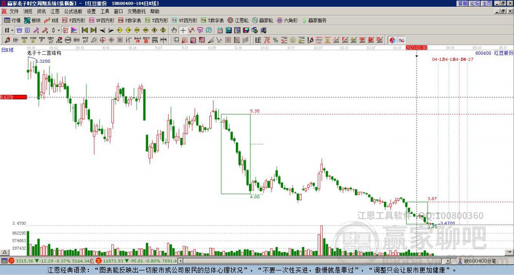Open the 9T四方形 tool
This screenshot has height=275, width=514.
[x=184, y=21]
